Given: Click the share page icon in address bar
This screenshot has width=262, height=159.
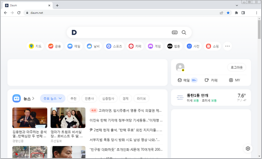Looking at the screenshot, I should (222, 13).
